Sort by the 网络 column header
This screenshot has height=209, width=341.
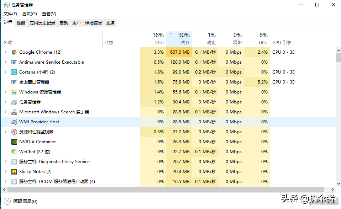(231, 39)
